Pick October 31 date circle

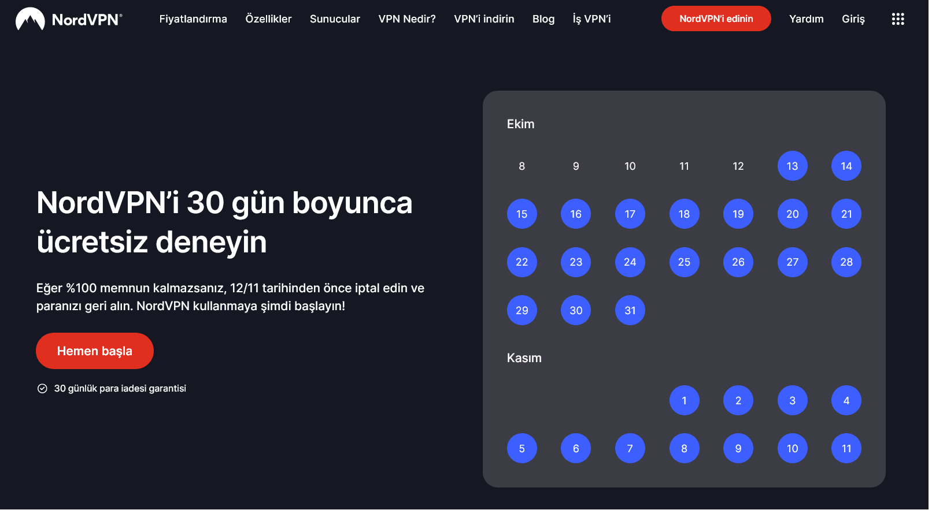tap(630, 311)
